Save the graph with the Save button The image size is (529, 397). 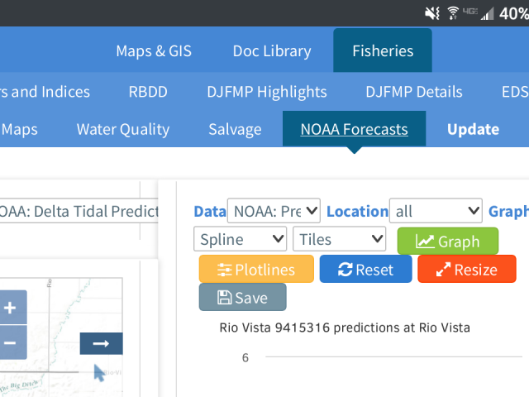click(x=242, y=297)
